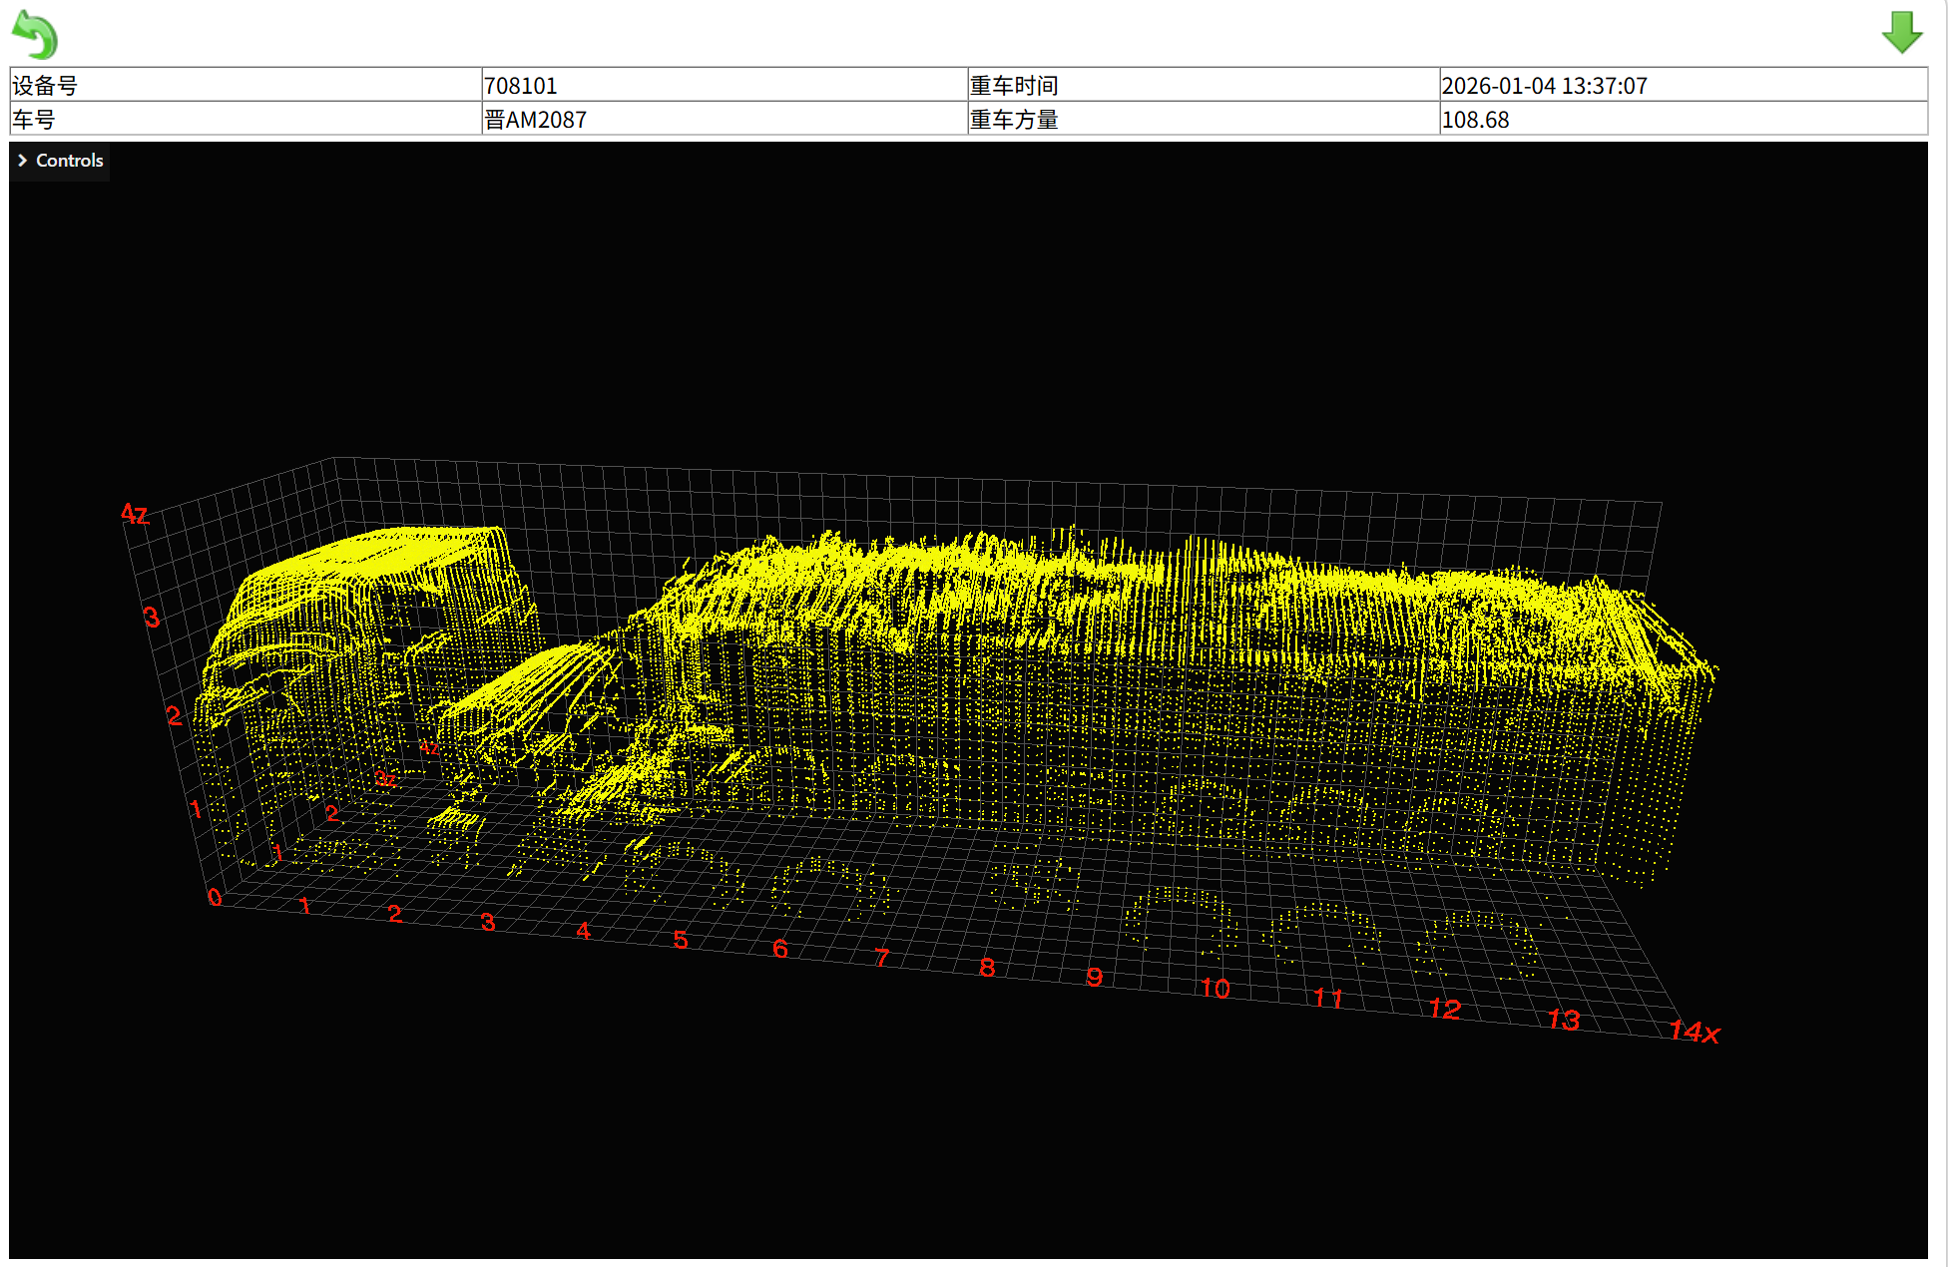The image size is (1948, 1267).
Task: Click the 重车方量 label cell
Action: tap(1014, 120)
